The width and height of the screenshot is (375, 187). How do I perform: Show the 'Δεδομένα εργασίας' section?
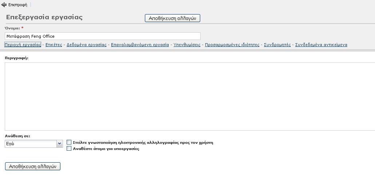[86, 45]
